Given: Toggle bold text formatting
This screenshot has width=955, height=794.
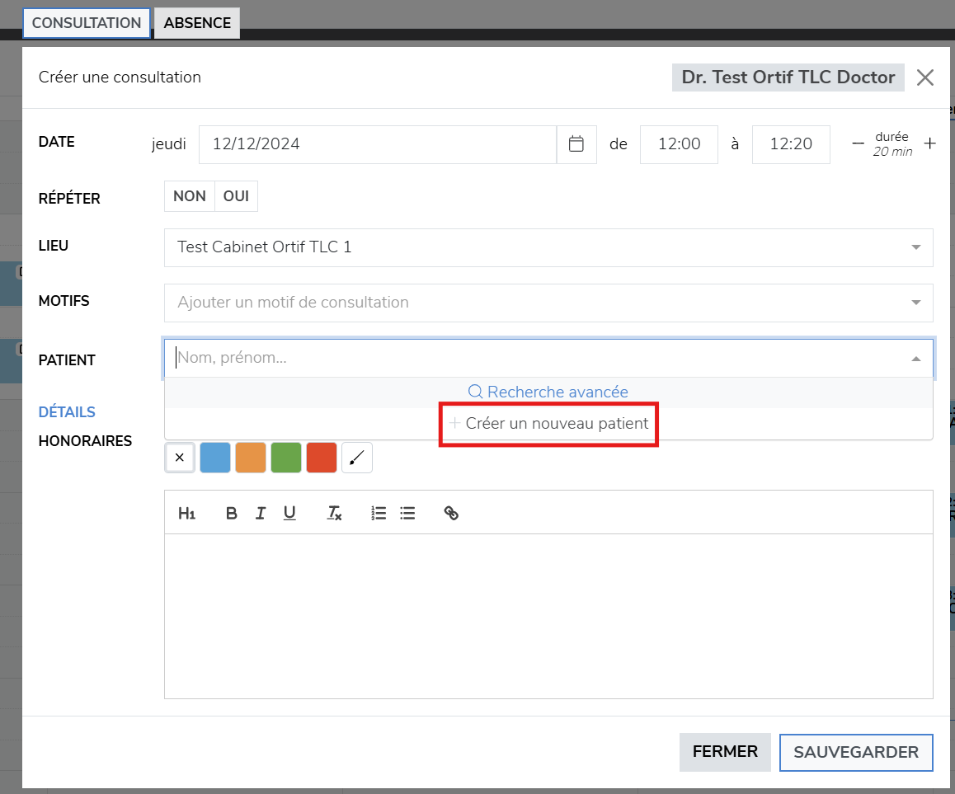Looking at the screenshot, I should coord(232,514).
